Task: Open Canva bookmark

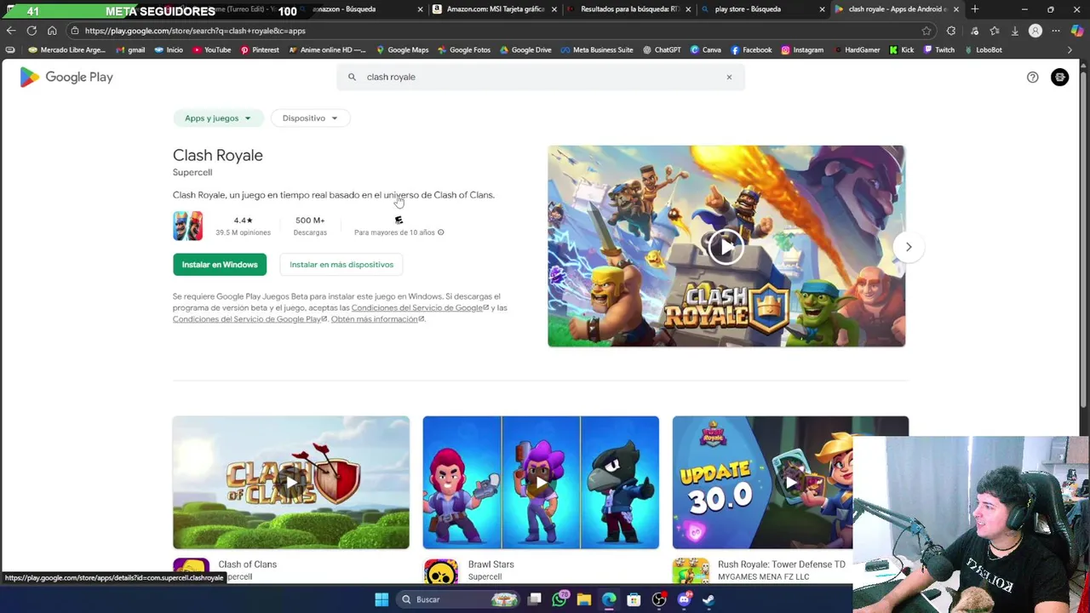Action: [x=706, y=50]
